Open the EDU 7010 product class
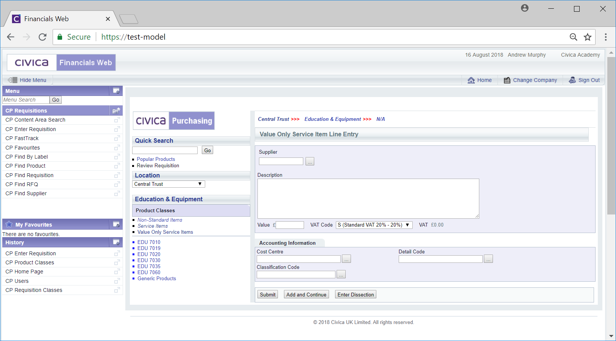Viewport: 616px width, 341px height. pos(149,242)
